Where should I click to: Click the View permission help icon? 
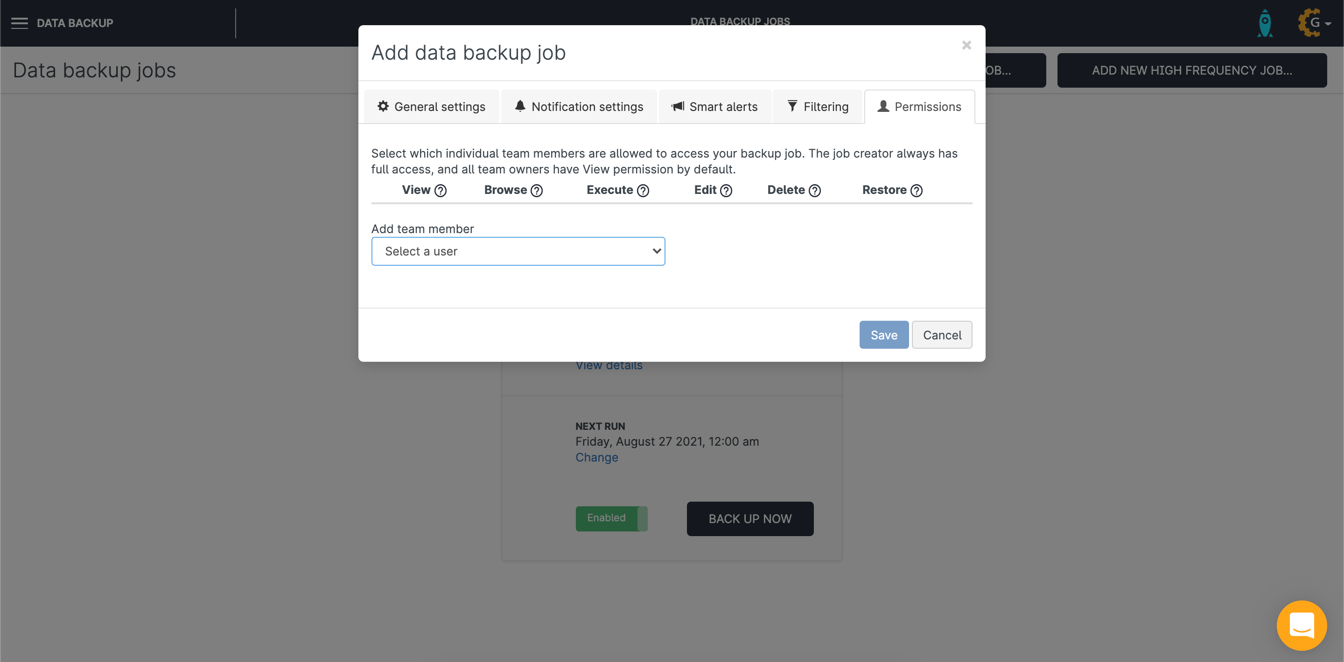[x=441, y=191]
